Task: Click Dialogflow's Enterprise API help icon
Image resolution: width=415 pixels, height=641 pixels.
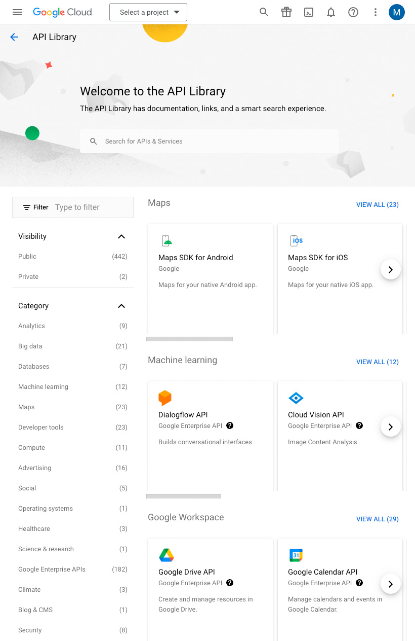Action: coord(230,425)
